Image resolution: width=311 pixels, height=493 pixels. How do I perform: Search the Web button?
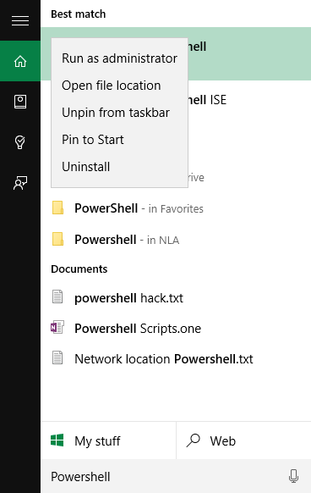244,440
